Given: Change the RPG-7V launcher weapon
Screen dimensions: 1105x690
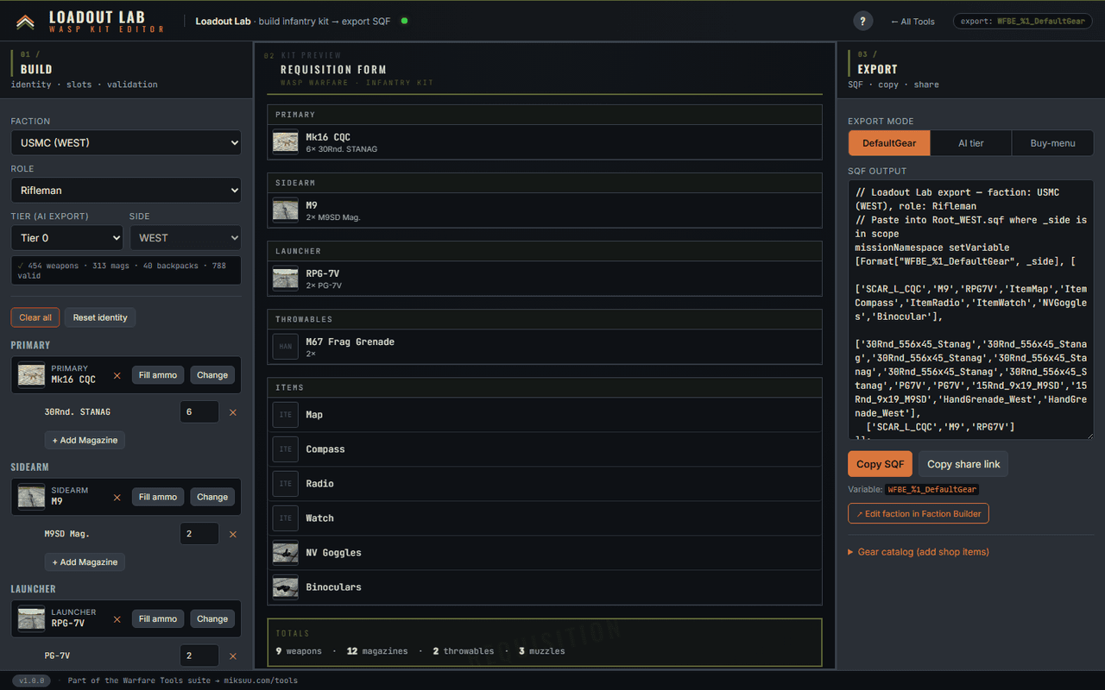Looking at the screenshot, I should click(212, 618).
